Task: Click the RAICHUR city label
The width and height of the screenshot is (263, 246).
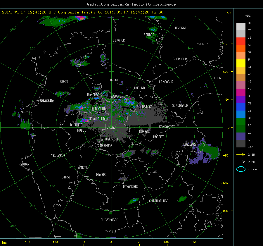Action: (x=215, y=78)
